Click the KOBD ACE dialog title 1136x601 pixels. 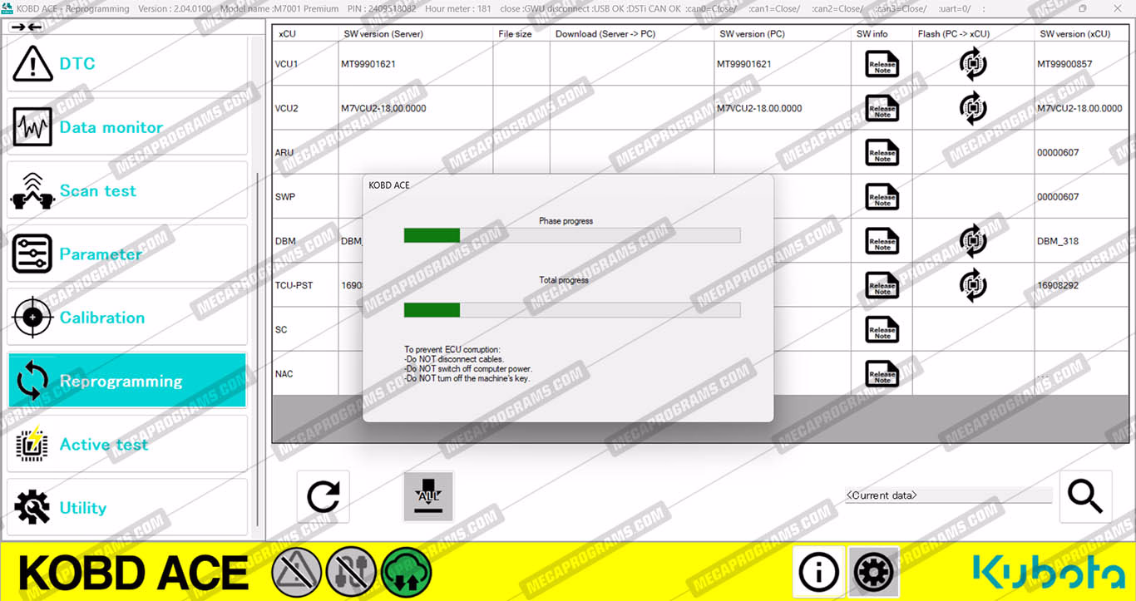click(x=389, y=185)
